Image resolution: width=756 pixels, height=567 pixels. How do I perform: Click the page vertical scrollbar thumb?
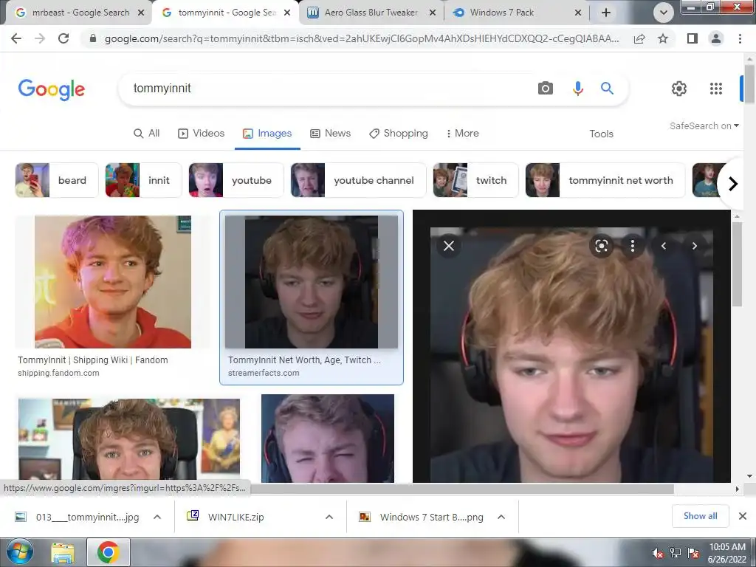point(749,84)
